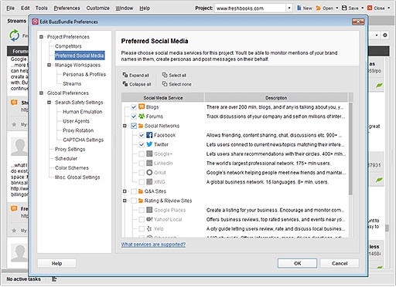Select Proxy Rotation in preferences tree
The width and height of the screenshot is (396, 287).
(78, 130)
